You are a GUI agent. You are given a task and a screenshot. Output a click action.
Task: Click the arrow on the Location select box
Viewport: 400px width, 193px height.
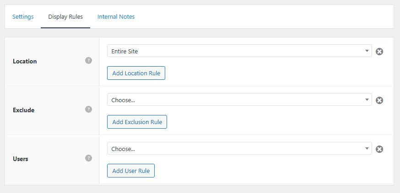pos(367,51)
